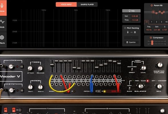The width and height of the screenshot is (168, 114).
Task: Toggle the orange Hold button
Action: click(x=5, y=110)
